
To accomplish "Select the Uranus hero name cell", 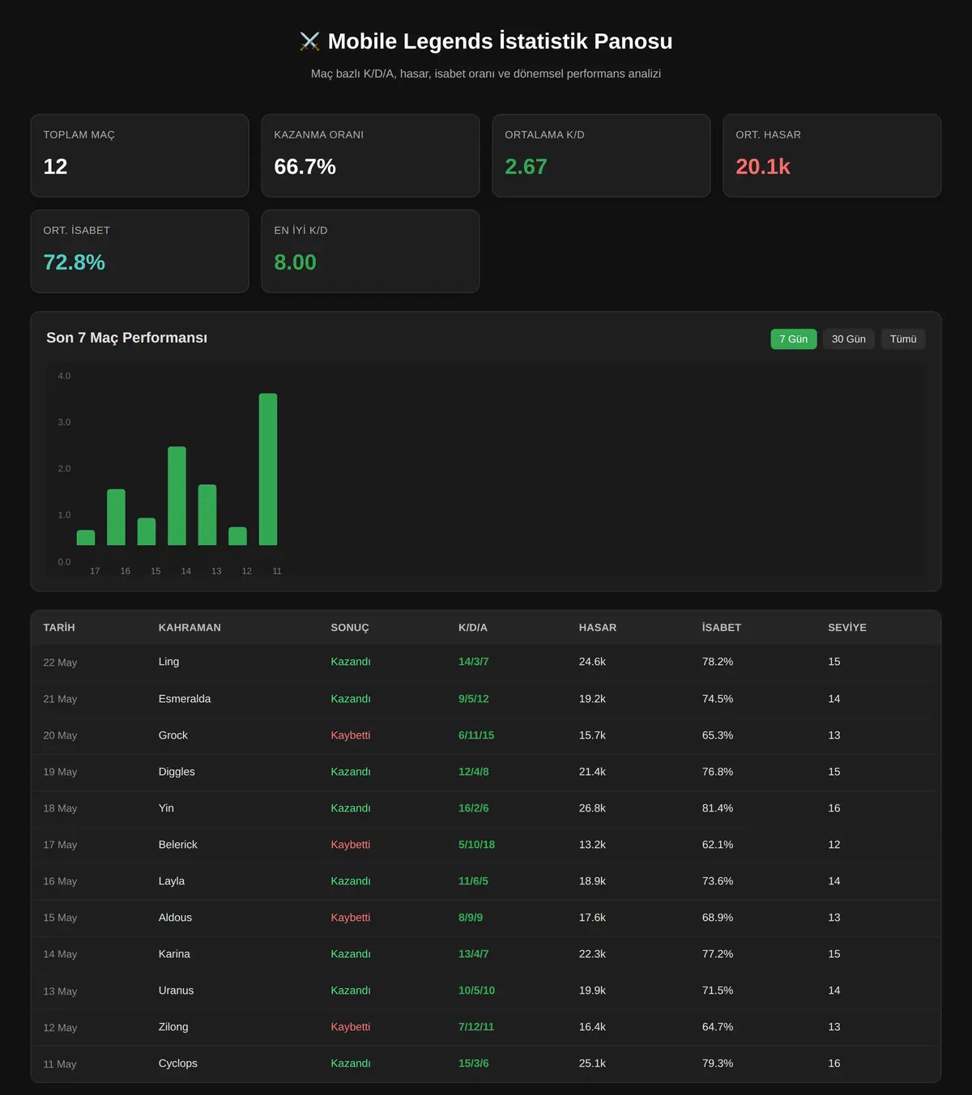I will click(176, 991).
